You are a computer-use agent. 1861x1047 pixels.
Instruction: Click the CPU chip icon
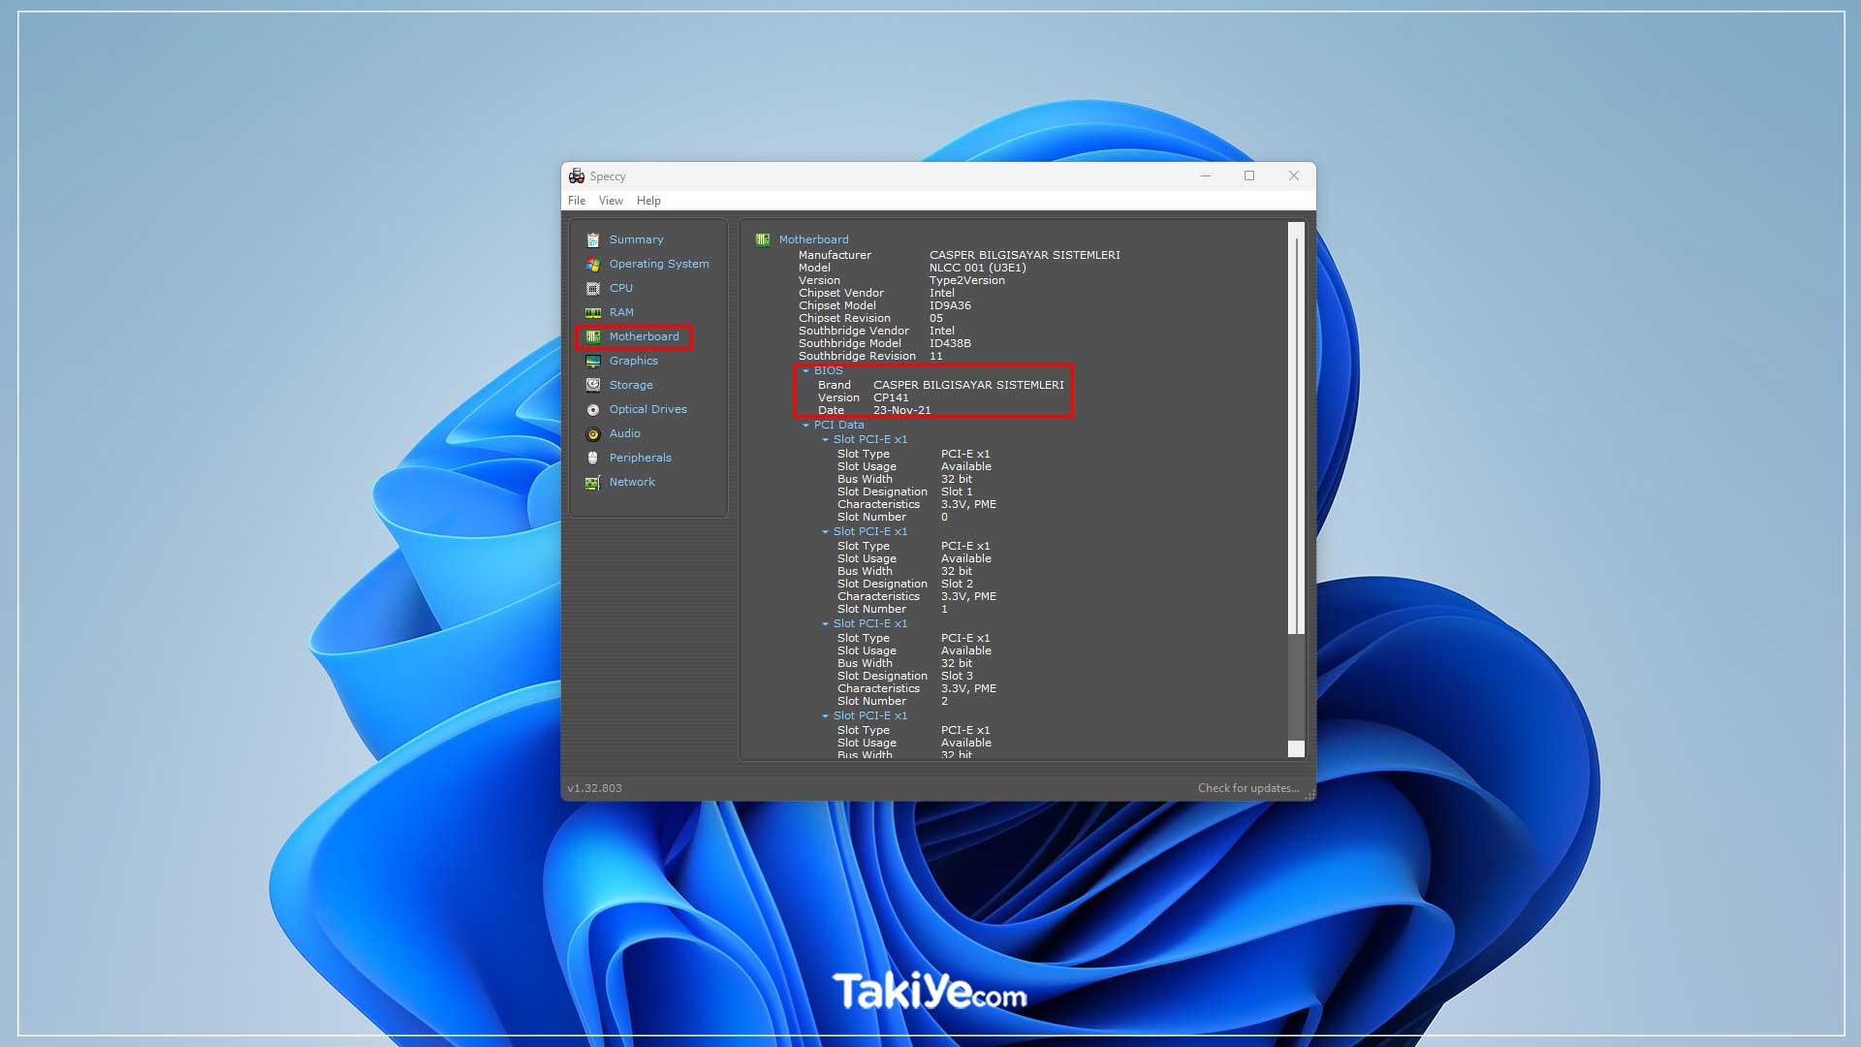593,288
